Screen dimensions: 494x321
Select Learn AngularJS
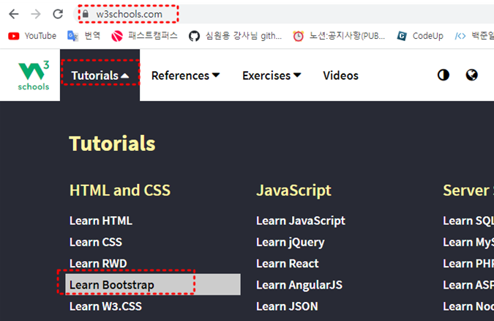click(299, 284)
